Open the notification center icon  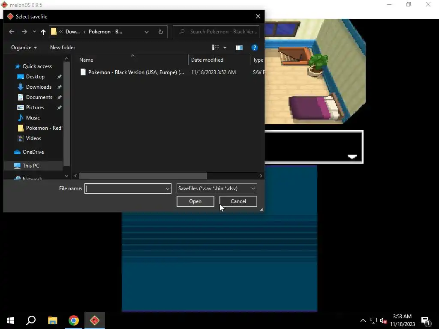(426, 320)
